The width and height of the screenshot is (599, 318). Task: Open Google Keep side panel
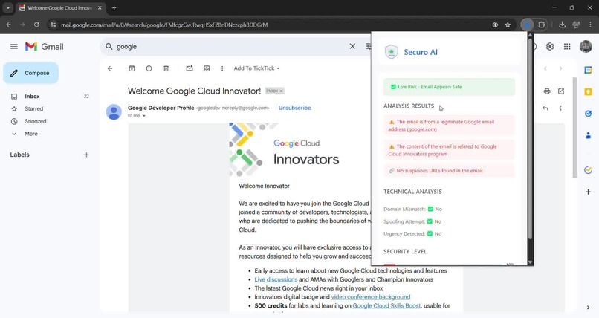coord(588,91)
